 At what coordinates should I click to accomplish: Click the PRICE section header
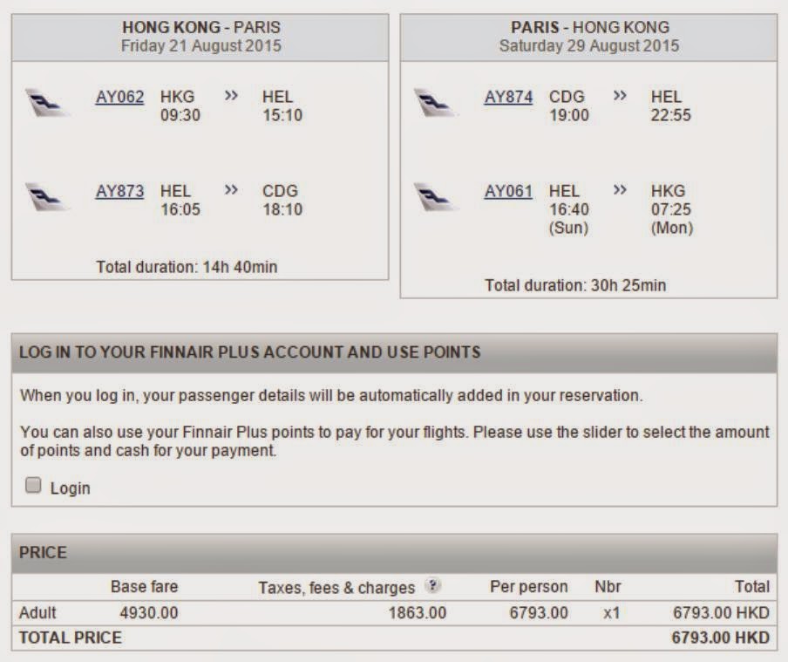44,553
